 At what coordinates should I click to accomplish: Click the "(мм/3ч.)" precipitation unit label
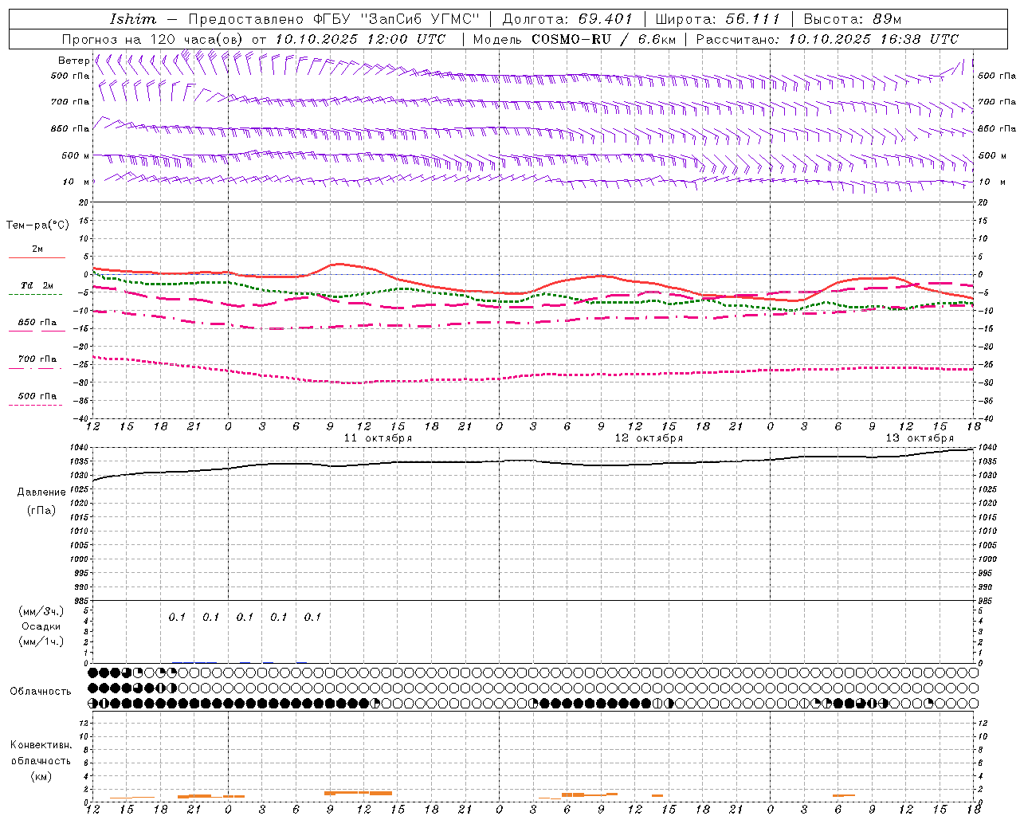pos(41,612)
